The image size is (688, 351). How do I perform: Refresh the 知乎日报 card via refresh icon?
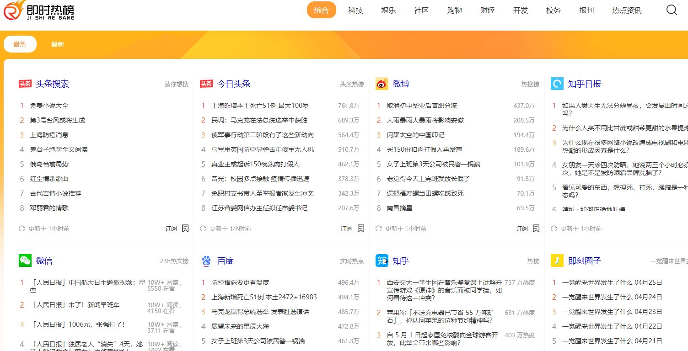click(x=554, y=228)
